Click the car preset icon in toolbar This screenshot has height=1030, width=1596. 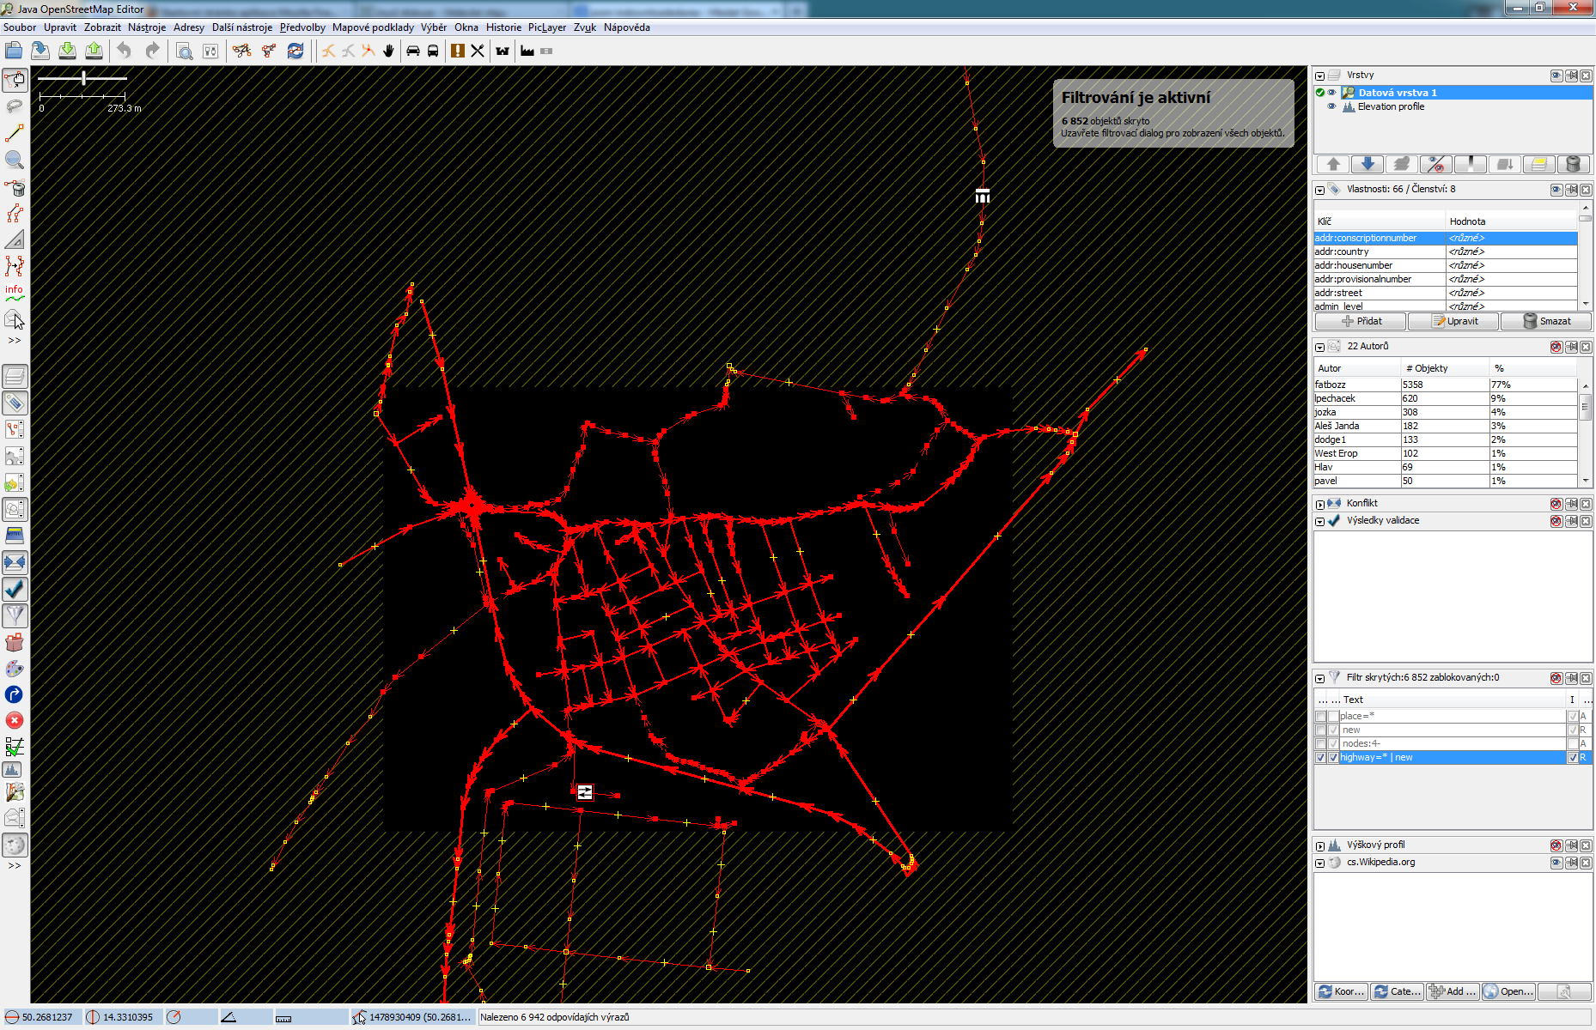coord(413,51)
